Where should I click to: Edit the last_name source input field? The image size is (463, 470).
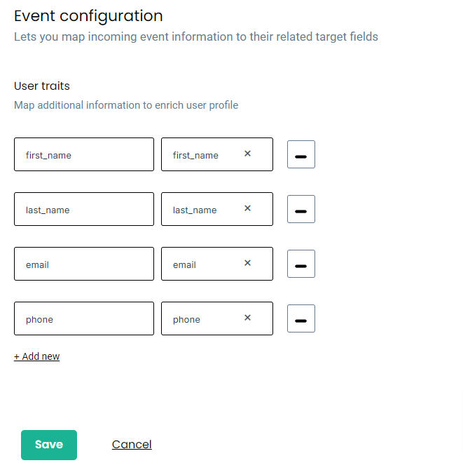point(84,209)
